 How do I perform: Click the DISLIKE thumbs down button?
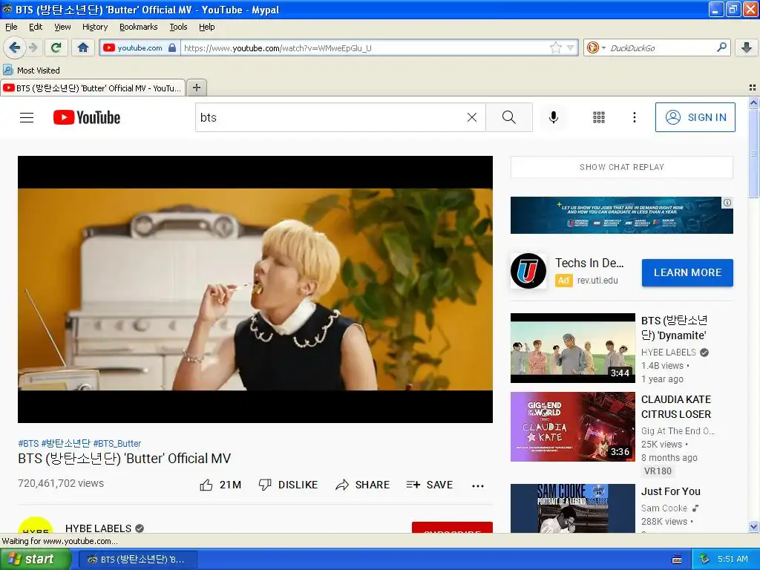pyautogui.click(x=288, y=485)
